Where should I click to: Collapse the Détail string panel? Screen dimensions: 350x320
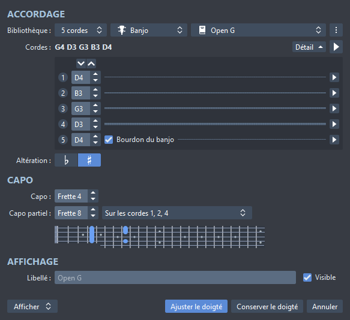point(309,47)
